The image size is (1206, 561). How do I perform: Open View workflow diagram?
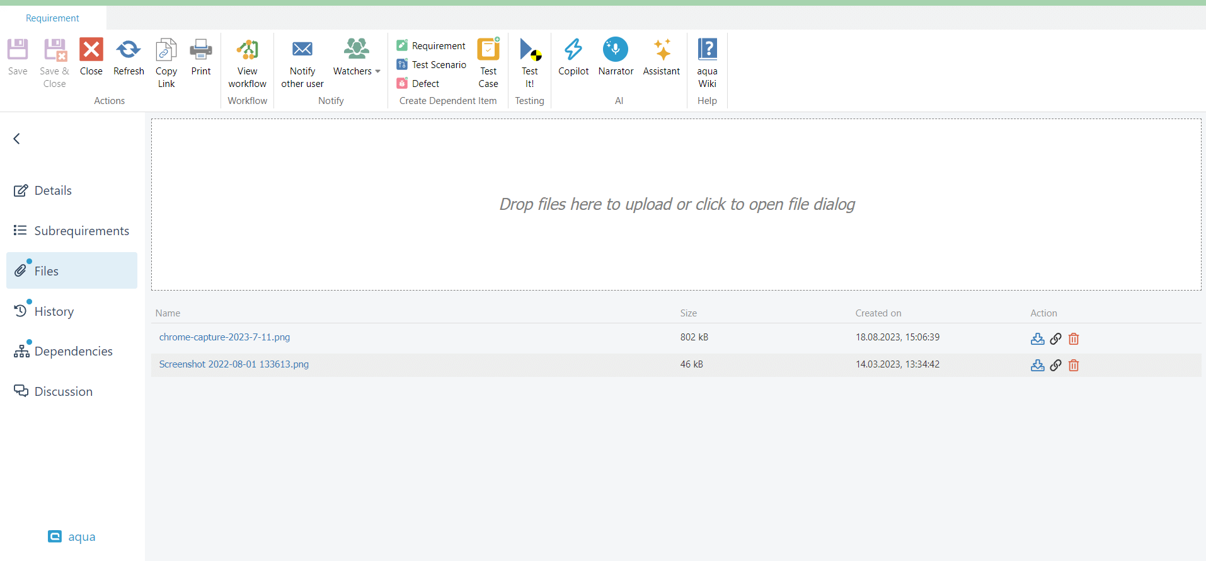(x=247, y=50)
